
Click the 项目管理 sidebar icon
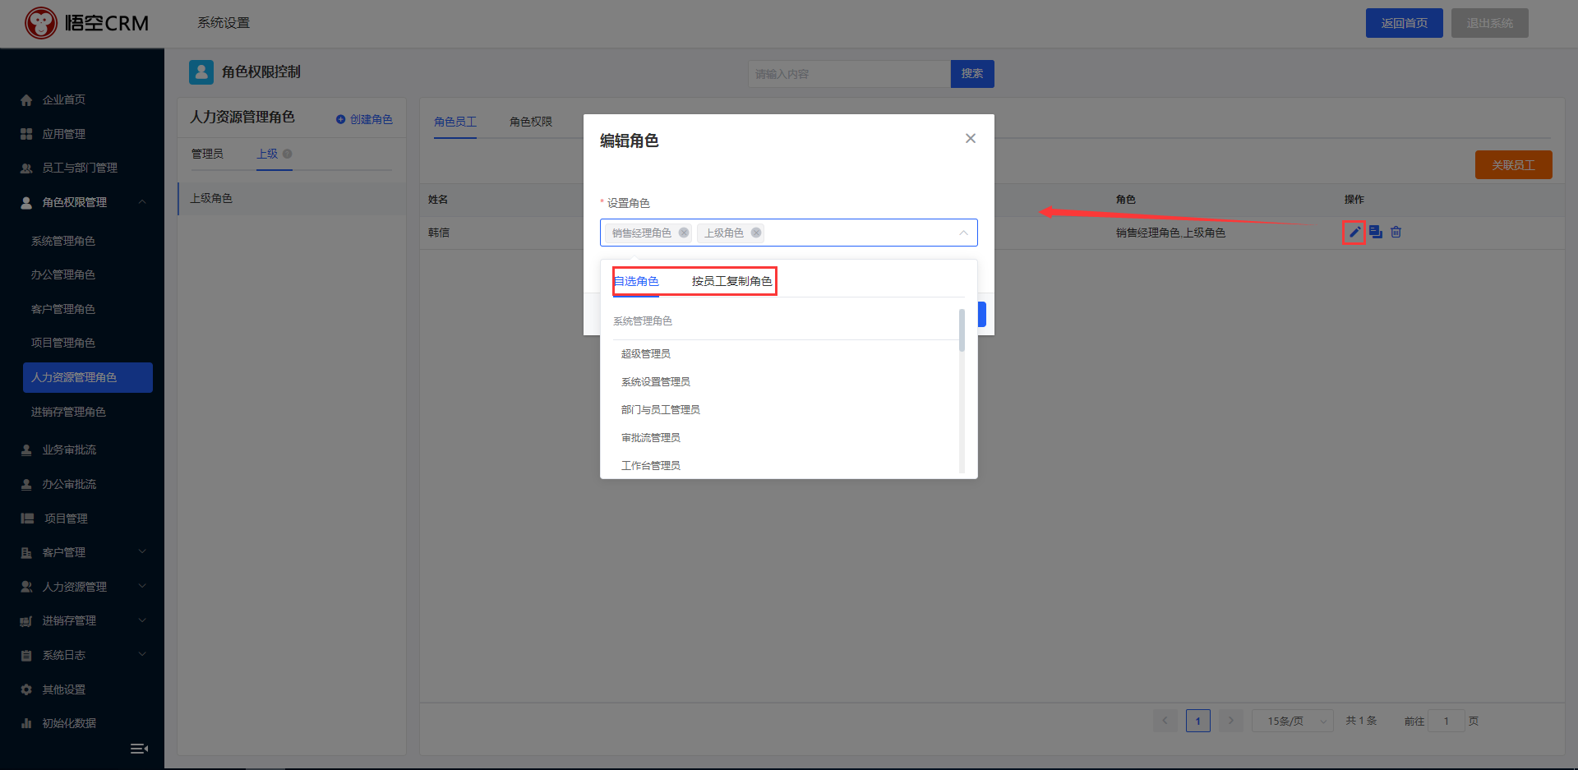(x=27, y=519)
